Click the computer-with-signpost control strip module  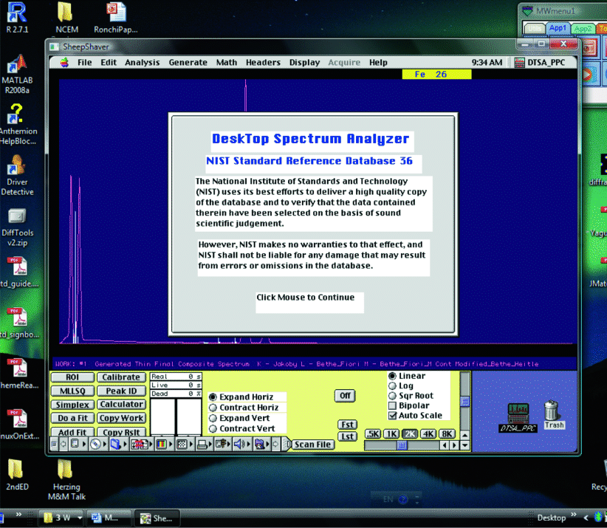click(x=222, y=444)
